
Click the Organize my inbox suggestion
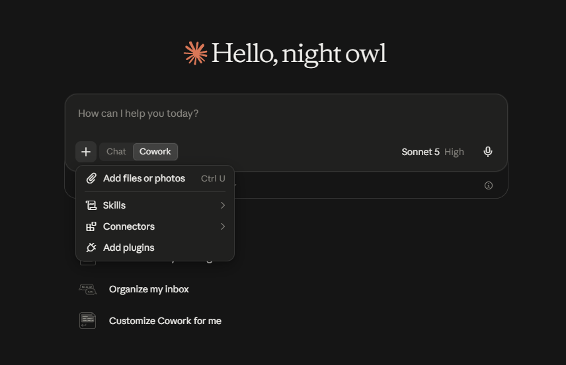[149, 289]
